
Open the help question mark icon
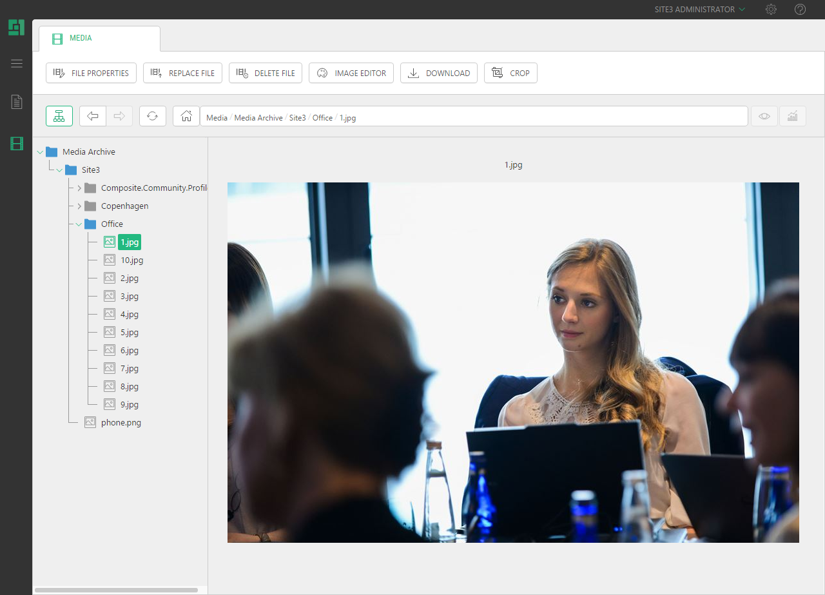(800, 10)
